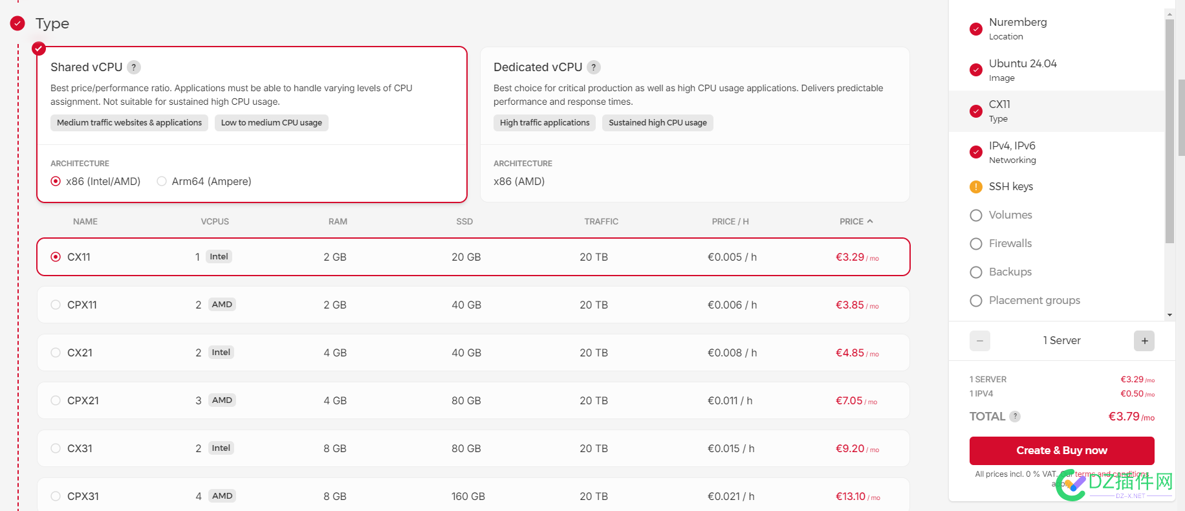Screen dimensions: 1185x511
Task: Click the empty circle icon beside Backups
Action: tap(976, 272)
